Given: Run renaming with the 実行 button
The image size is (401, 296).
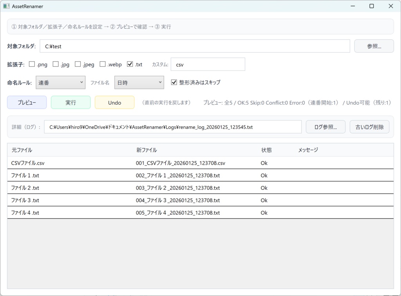Looking at the screenshot, I should coord(70,102).
